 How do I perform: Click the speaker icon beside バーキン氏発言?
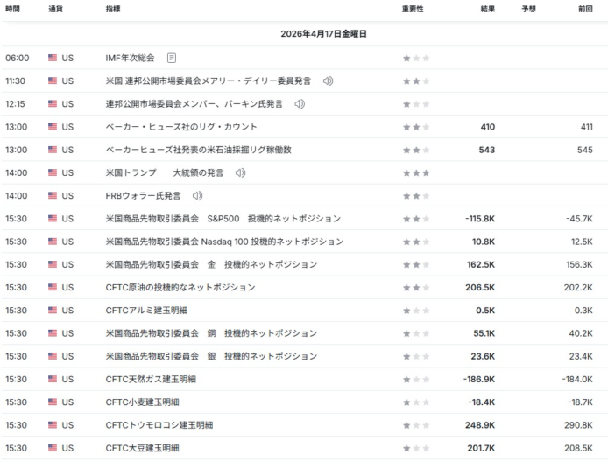[x=300, y=103]
